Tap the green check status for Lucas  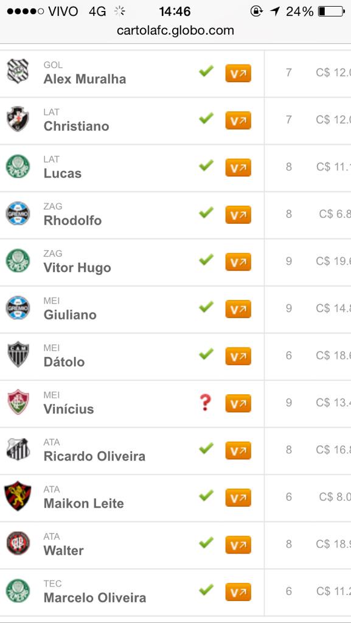[206, 165]
